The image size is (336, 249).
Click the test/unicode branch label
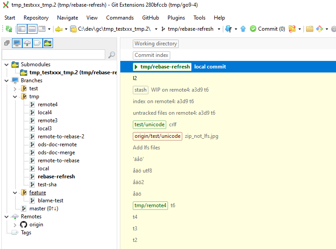pos(149,124)
